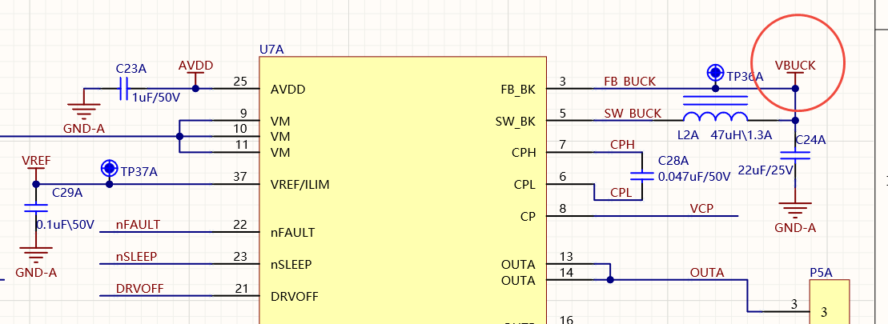Click the nFAULT net label on the wire
The height and width of the screenshot is (324, 888).
(138, 225)
